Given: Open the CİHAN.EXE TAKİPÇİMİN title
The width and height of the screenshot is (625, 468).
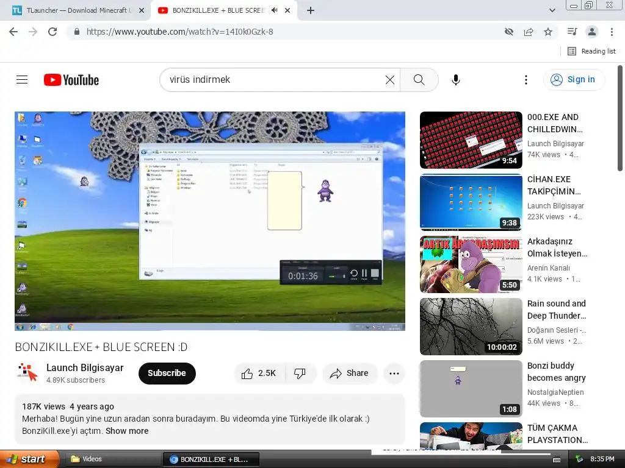Looking at the screenshot, I should pos(554,185).
